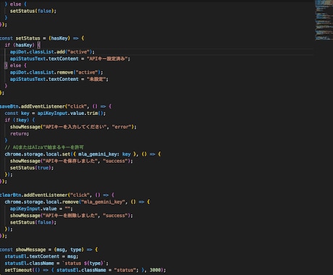Click the clearBtn.addEventListener line

pos(57,195)
